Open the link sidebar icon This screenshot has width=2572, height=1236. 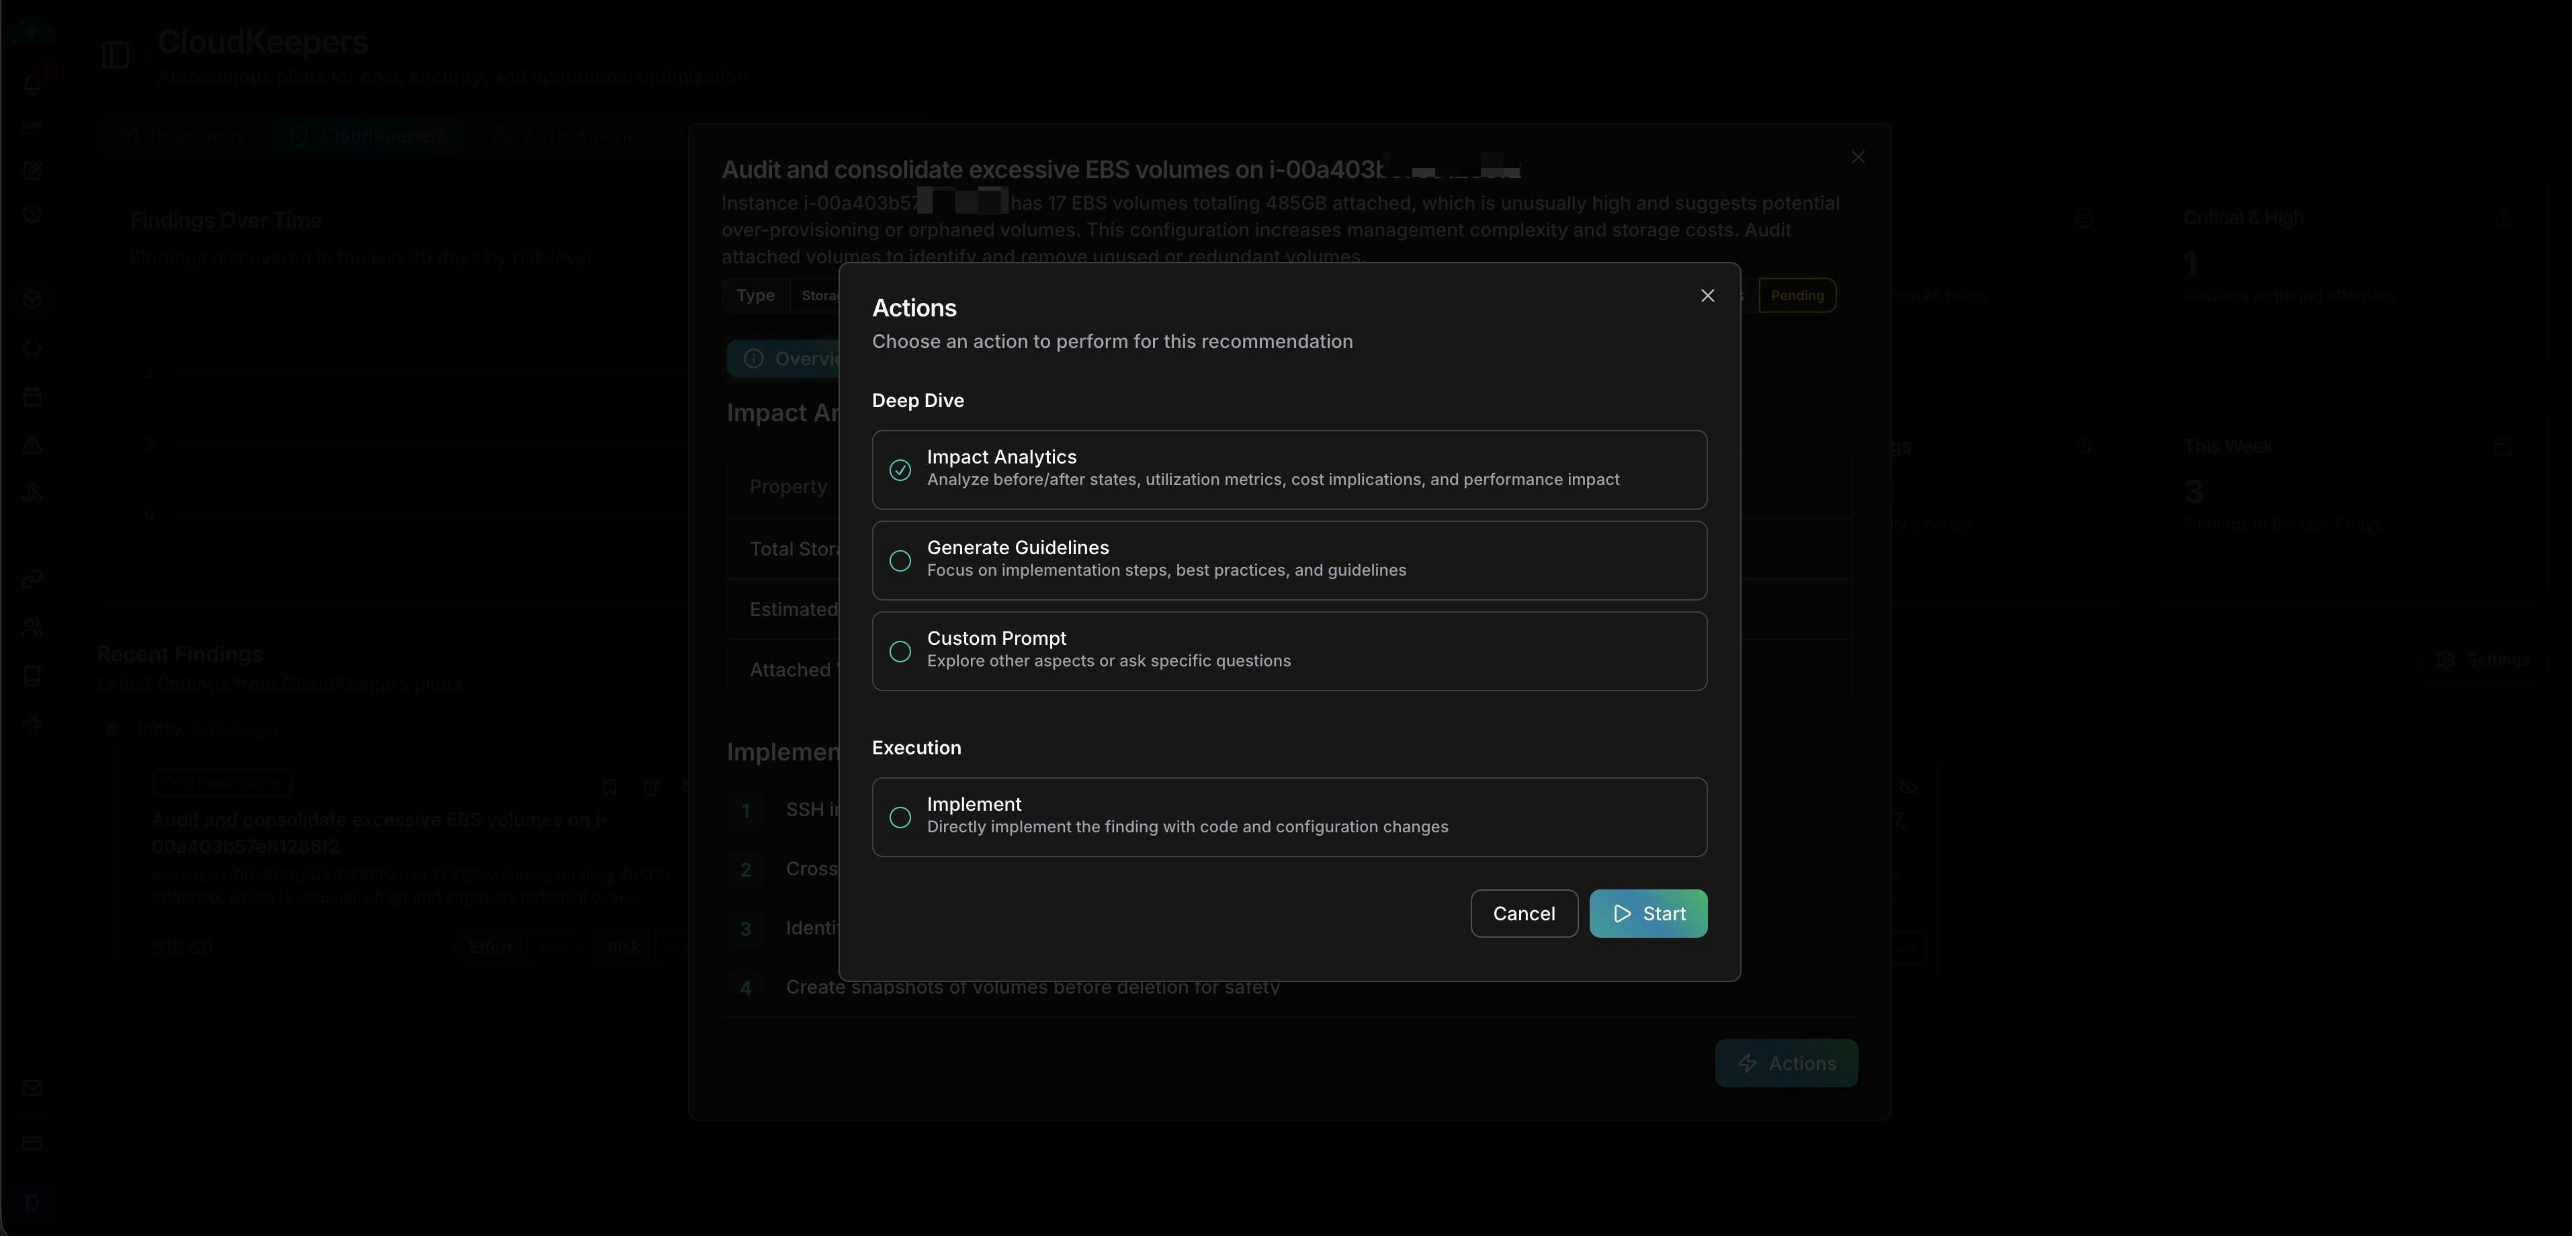[32, 577]
